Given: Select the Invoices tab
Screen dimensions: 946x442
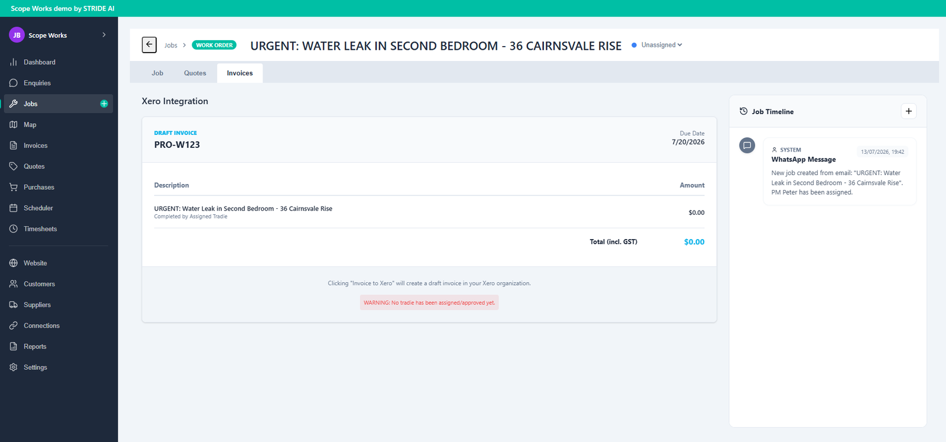Looking at the screenshot, I should coord(240,73).
